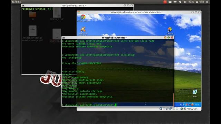Screen dimensions: 221x124
Task: Click the 'Grupa usług pomocy' line
Action: pyautogui.click(x=75, y=77)
